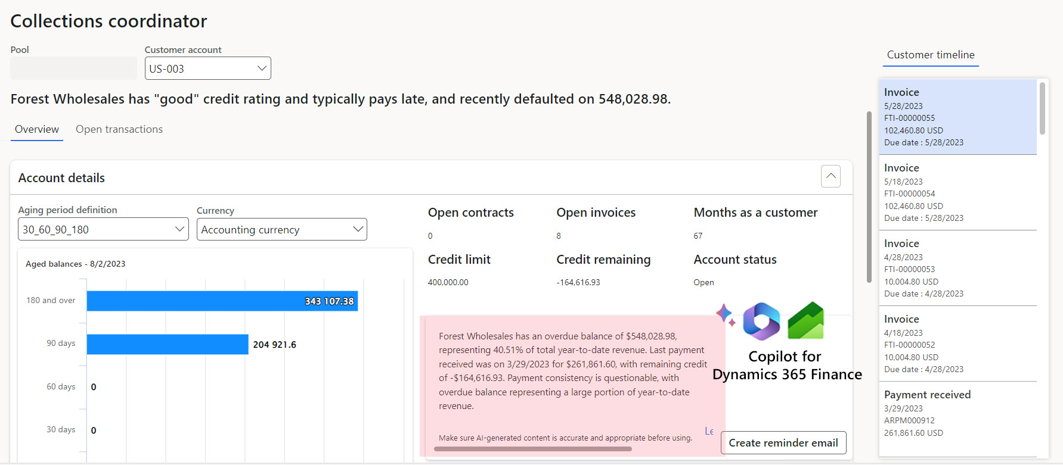Click the Collections coordinator page title
This screenshot has width=1063, height=465.
pos(109,21)
